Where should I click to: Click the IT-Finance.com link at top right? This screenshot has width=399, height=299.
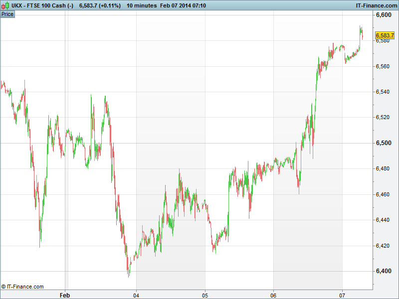(376, 5)
